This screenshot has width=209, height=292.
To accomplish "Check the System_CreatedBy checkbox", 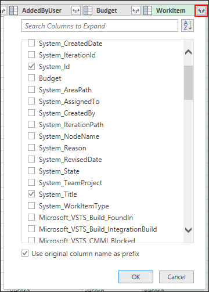I will [x=31, y=113].
